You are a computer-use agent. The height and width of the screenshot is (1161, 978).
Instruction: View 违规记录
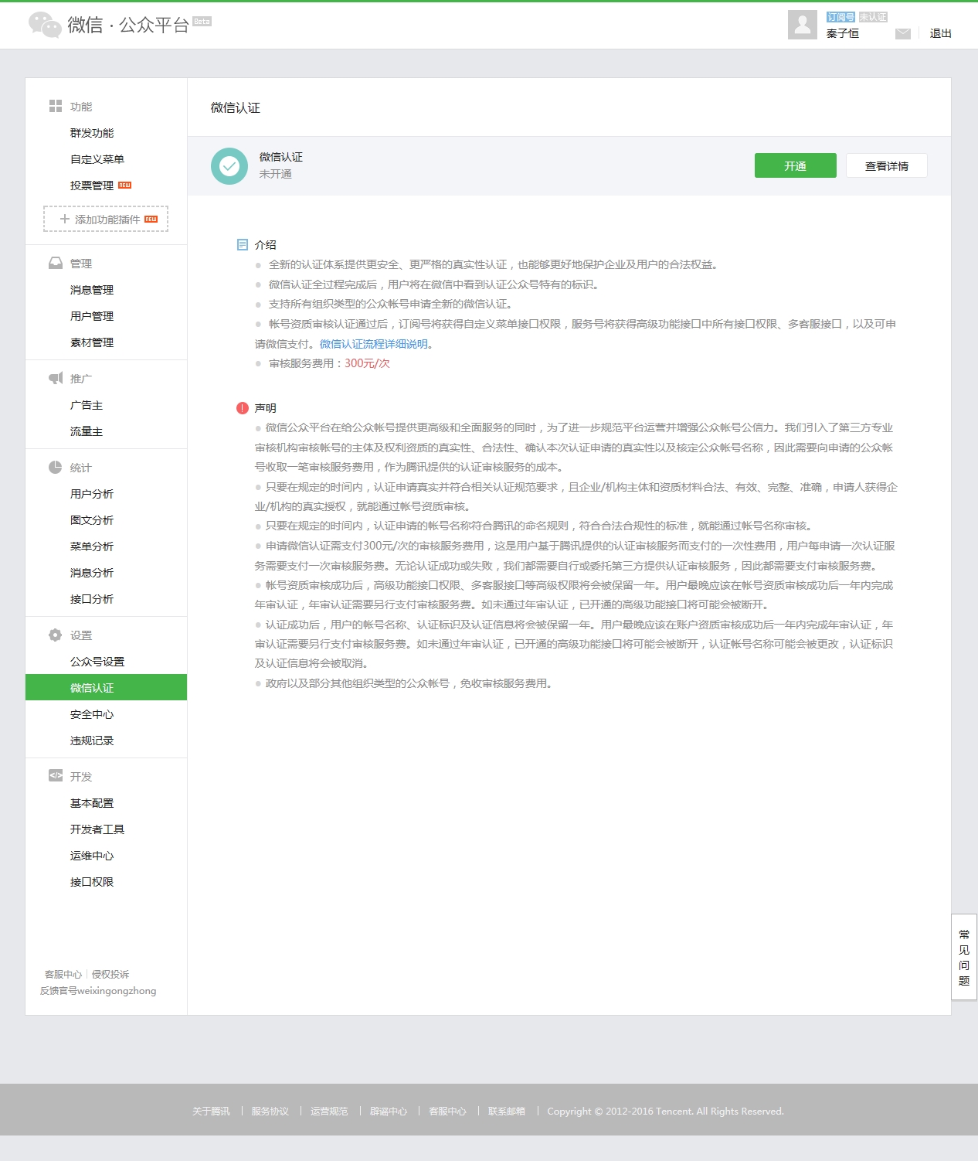coord(92,741)
